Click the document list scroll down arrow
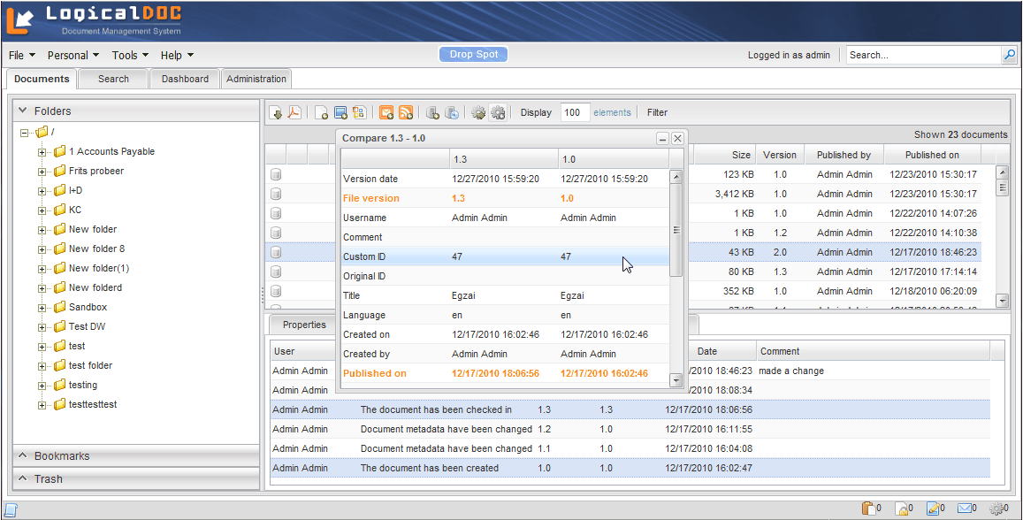 point(1003,300)
